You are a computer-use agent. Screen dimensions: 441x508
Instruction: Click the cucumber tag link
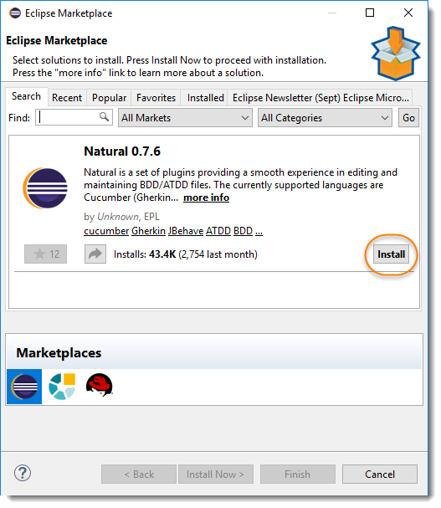106,231
